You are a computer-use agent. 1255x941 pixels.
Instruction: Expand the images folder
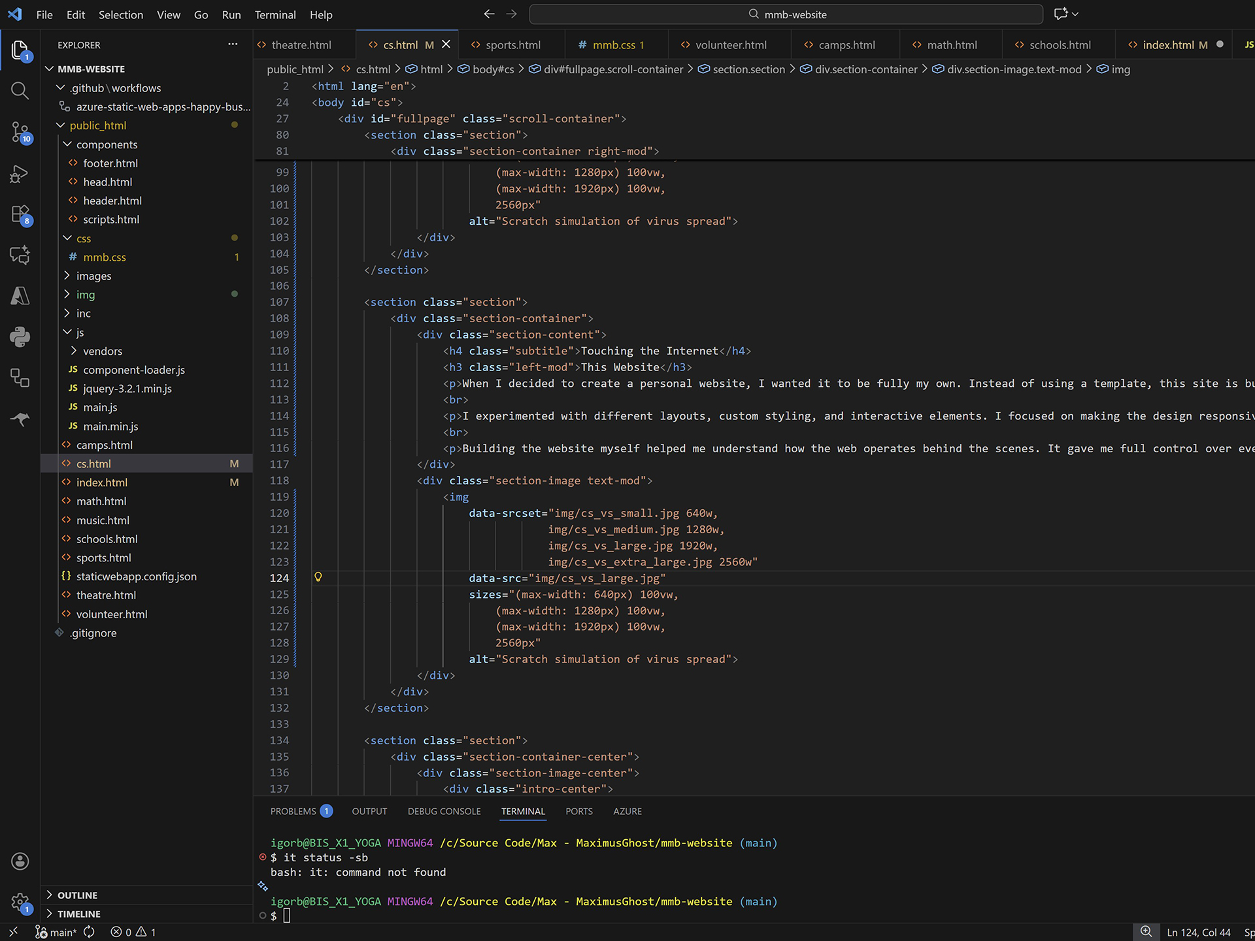(94, 275)
